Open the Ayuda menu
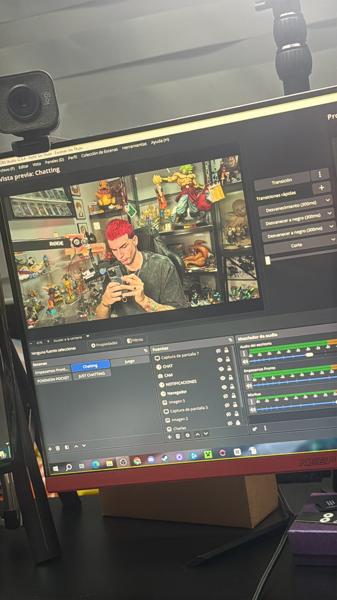This screenshot has width=337, height=600. (160, 141)
